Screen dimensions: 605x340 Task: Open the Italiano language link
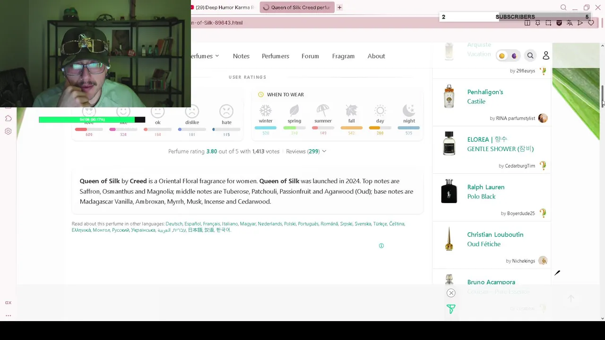[230, 224]
